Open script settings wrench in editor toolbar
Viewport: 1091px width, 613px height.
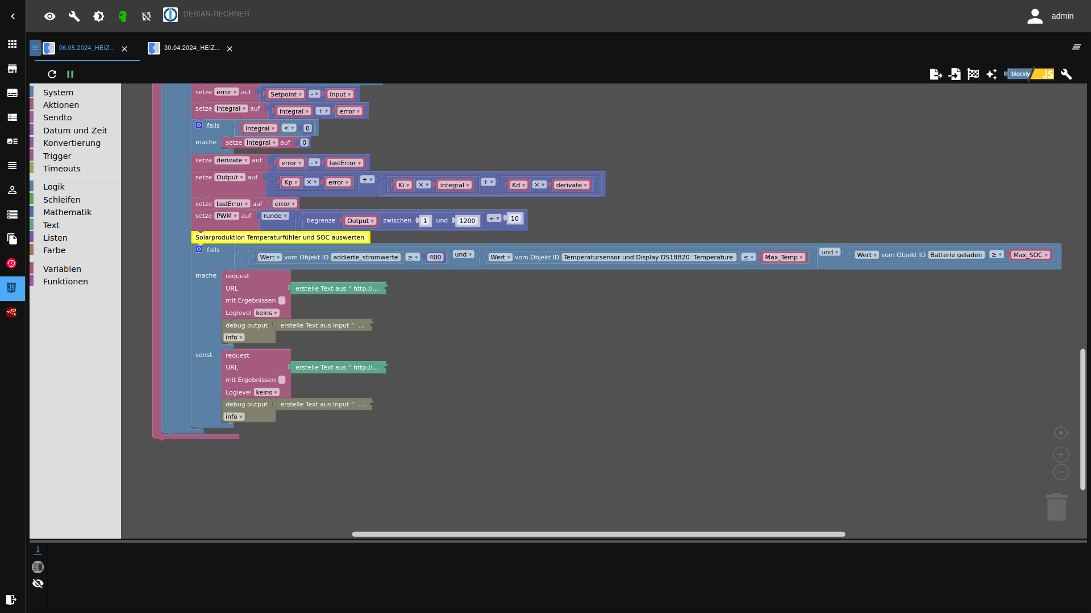point(1067,74)
